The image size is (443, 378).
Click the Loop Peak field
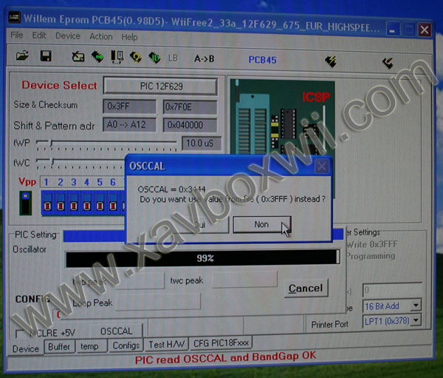(158, 302)
